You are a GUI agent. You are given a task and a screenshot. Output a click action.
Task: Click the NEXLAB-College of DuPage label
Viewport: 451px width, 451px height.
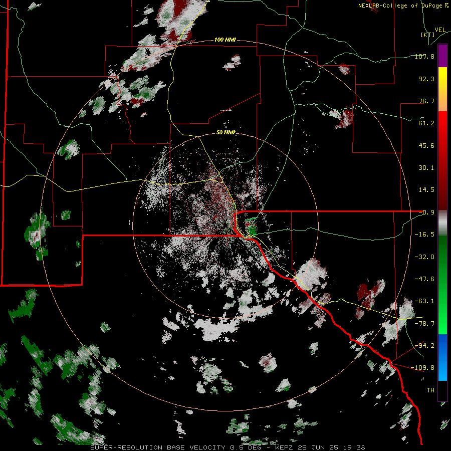click(x=403, y=6)
